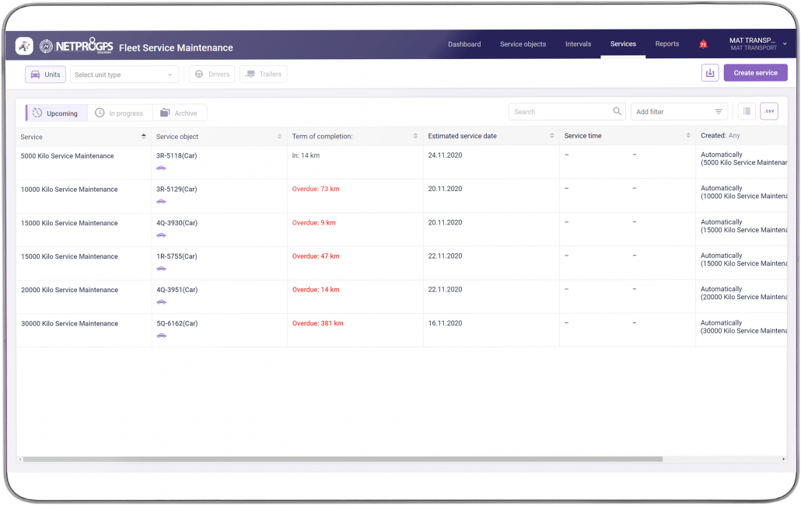Select the .csv export icon
This screenshot has height=505, width=801.
pyautogui.click(x=769, y=111)
